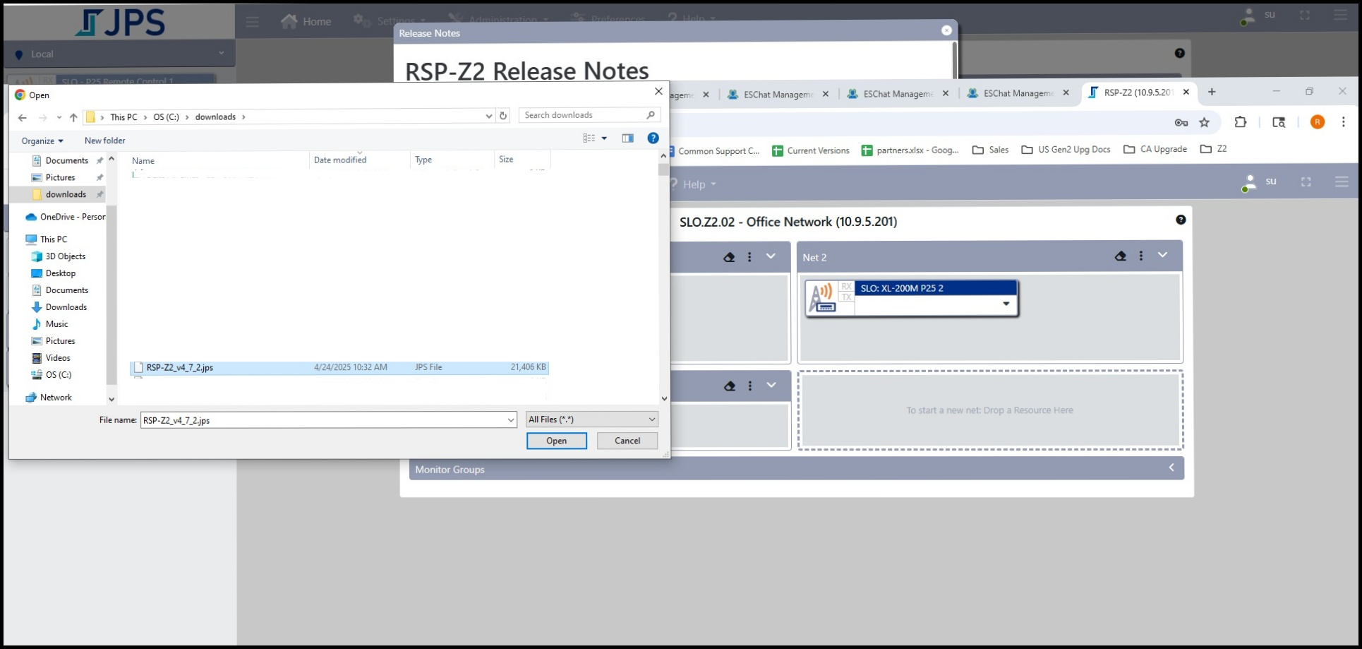Open hamburger menu in browser page
The width and height of the screenshot is (1362, 649).
[1342, 182]
